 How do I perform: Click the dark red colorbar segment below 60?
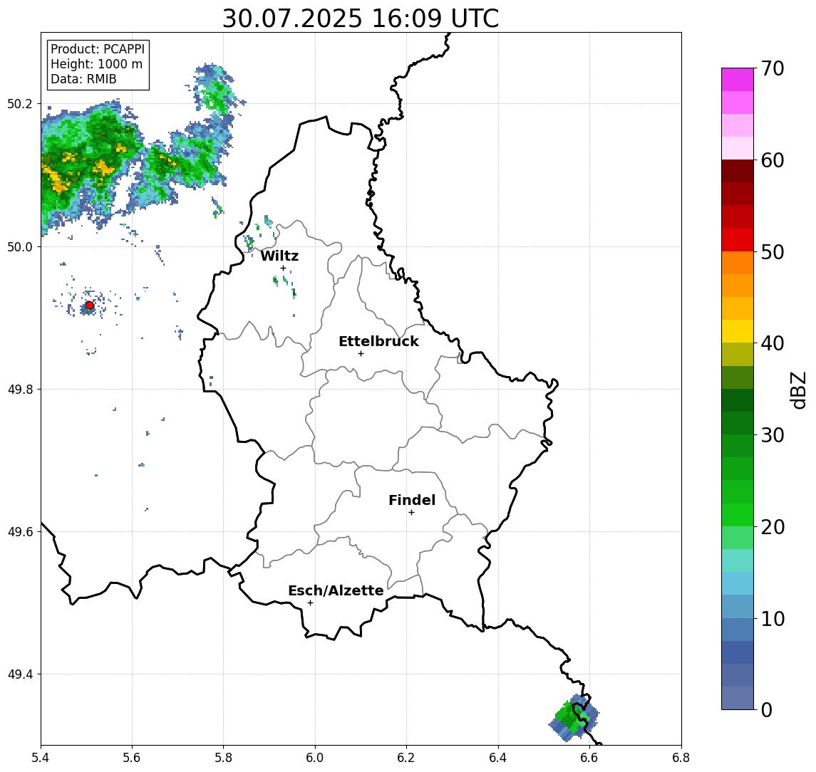738,171
